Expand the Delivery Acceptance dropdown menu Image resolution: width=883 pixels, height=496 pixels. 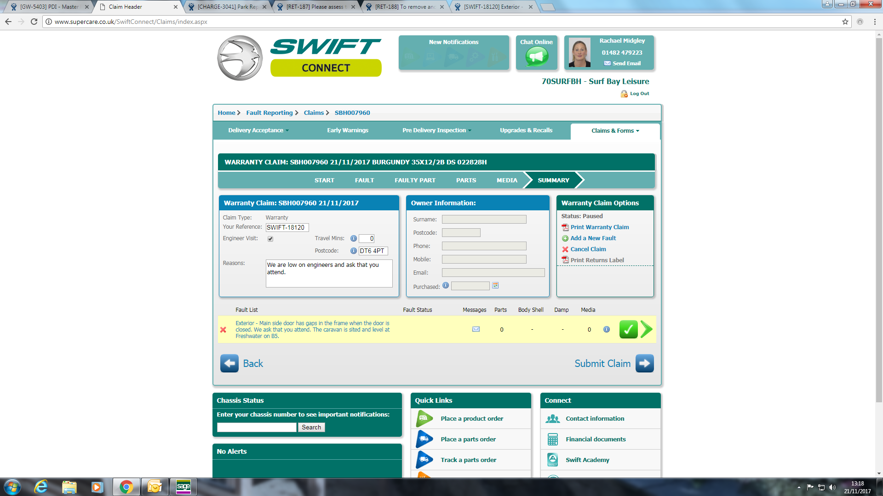(258, 130)
